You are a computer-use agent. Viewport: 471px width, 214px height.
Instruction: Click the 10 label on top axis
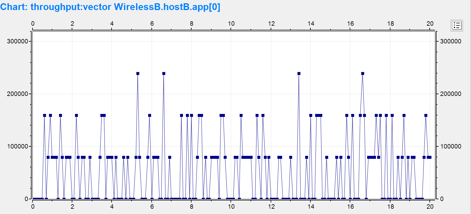coord(231,24)
